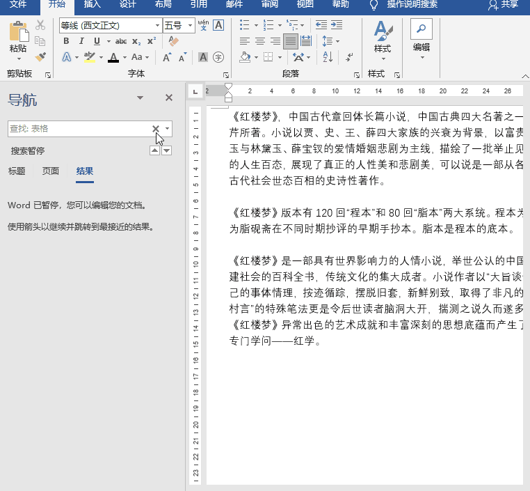Screen dimensions: 530x491
Task: Click the 粘贴 paste button
Action: [x=18, y=38]
